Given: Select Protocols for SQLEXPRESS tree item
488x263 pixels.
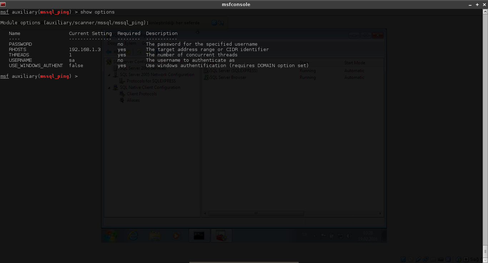Looking at the screenshot, I should (x=151, y=81).
